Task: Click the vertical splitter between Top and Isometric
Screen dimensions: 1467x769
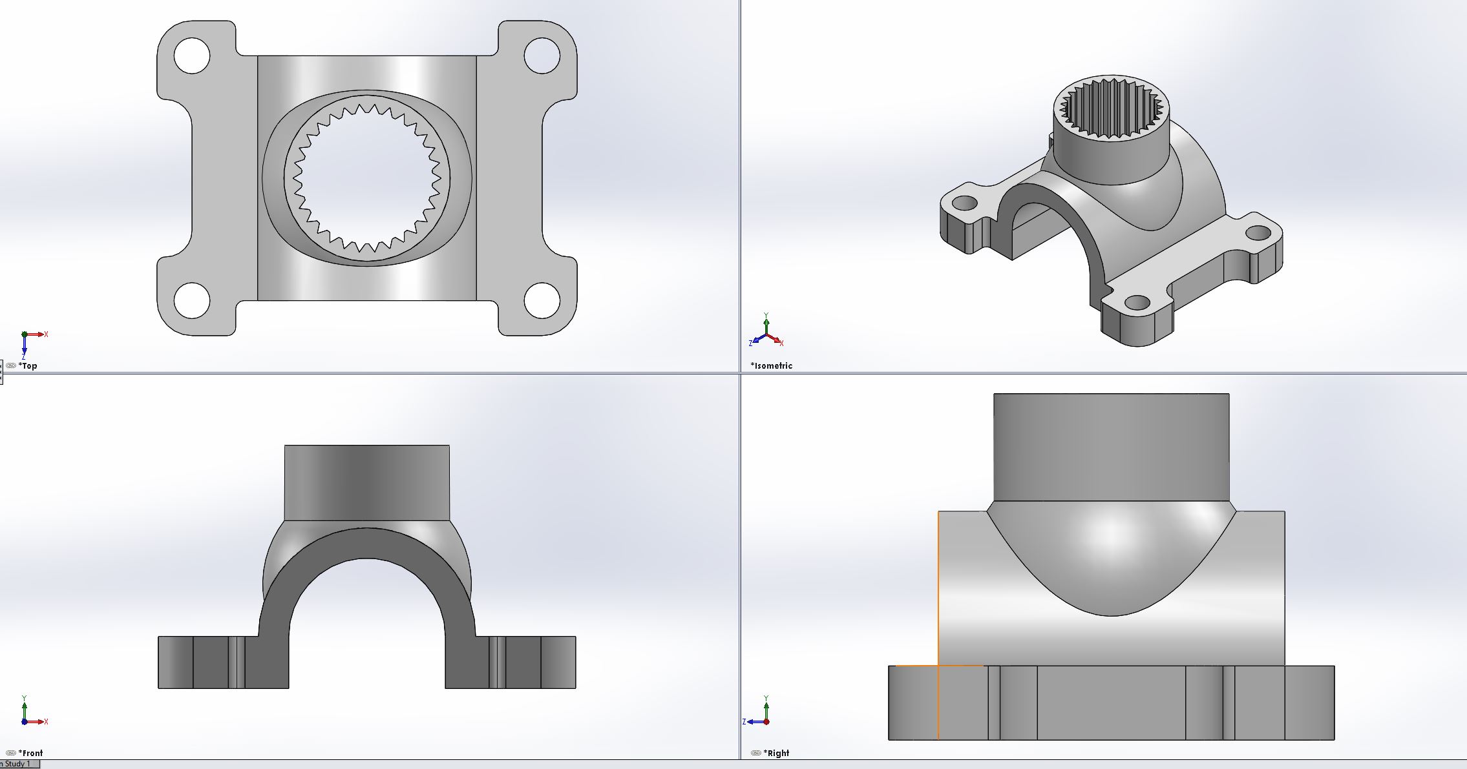Action: pyautogui.click(x=740, y=187)
